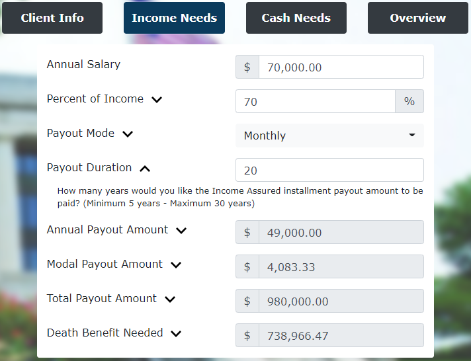Click the Total Payout Amount label

point(101,299)
